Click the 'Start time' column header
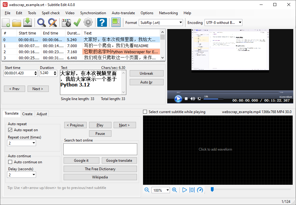 pyautogui.click(x=29, y=33)
